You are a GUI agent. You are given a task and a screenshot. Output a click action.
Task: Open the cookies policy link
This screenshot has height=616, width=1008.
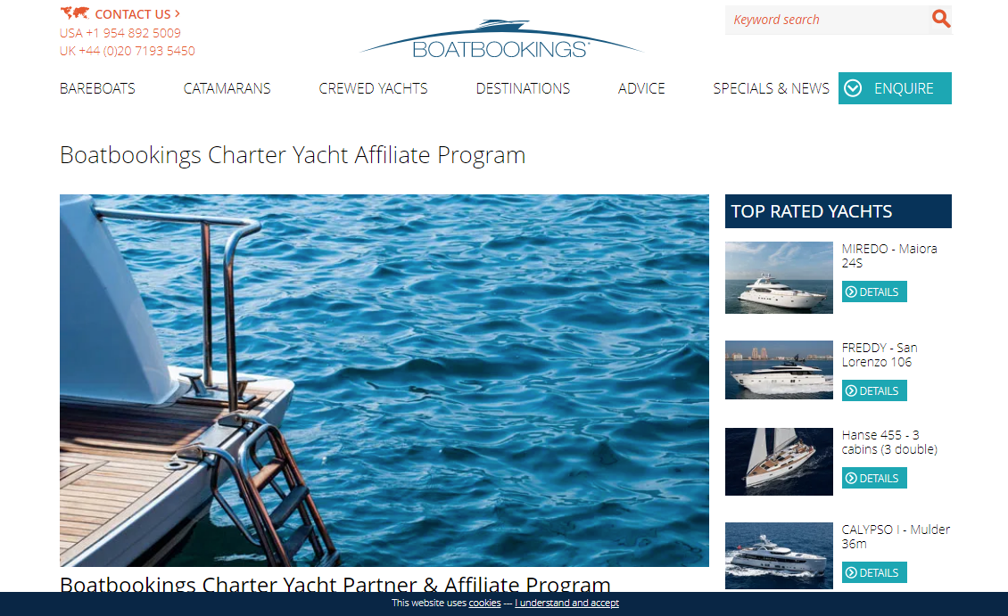(x=484, y=604)
